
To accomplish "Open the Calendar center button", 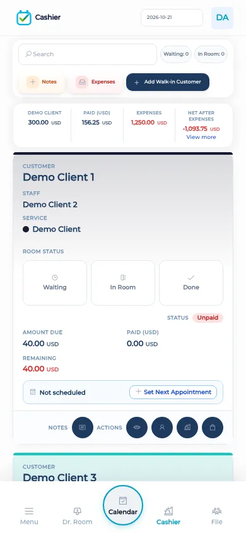I will click(x=123, y=505).
